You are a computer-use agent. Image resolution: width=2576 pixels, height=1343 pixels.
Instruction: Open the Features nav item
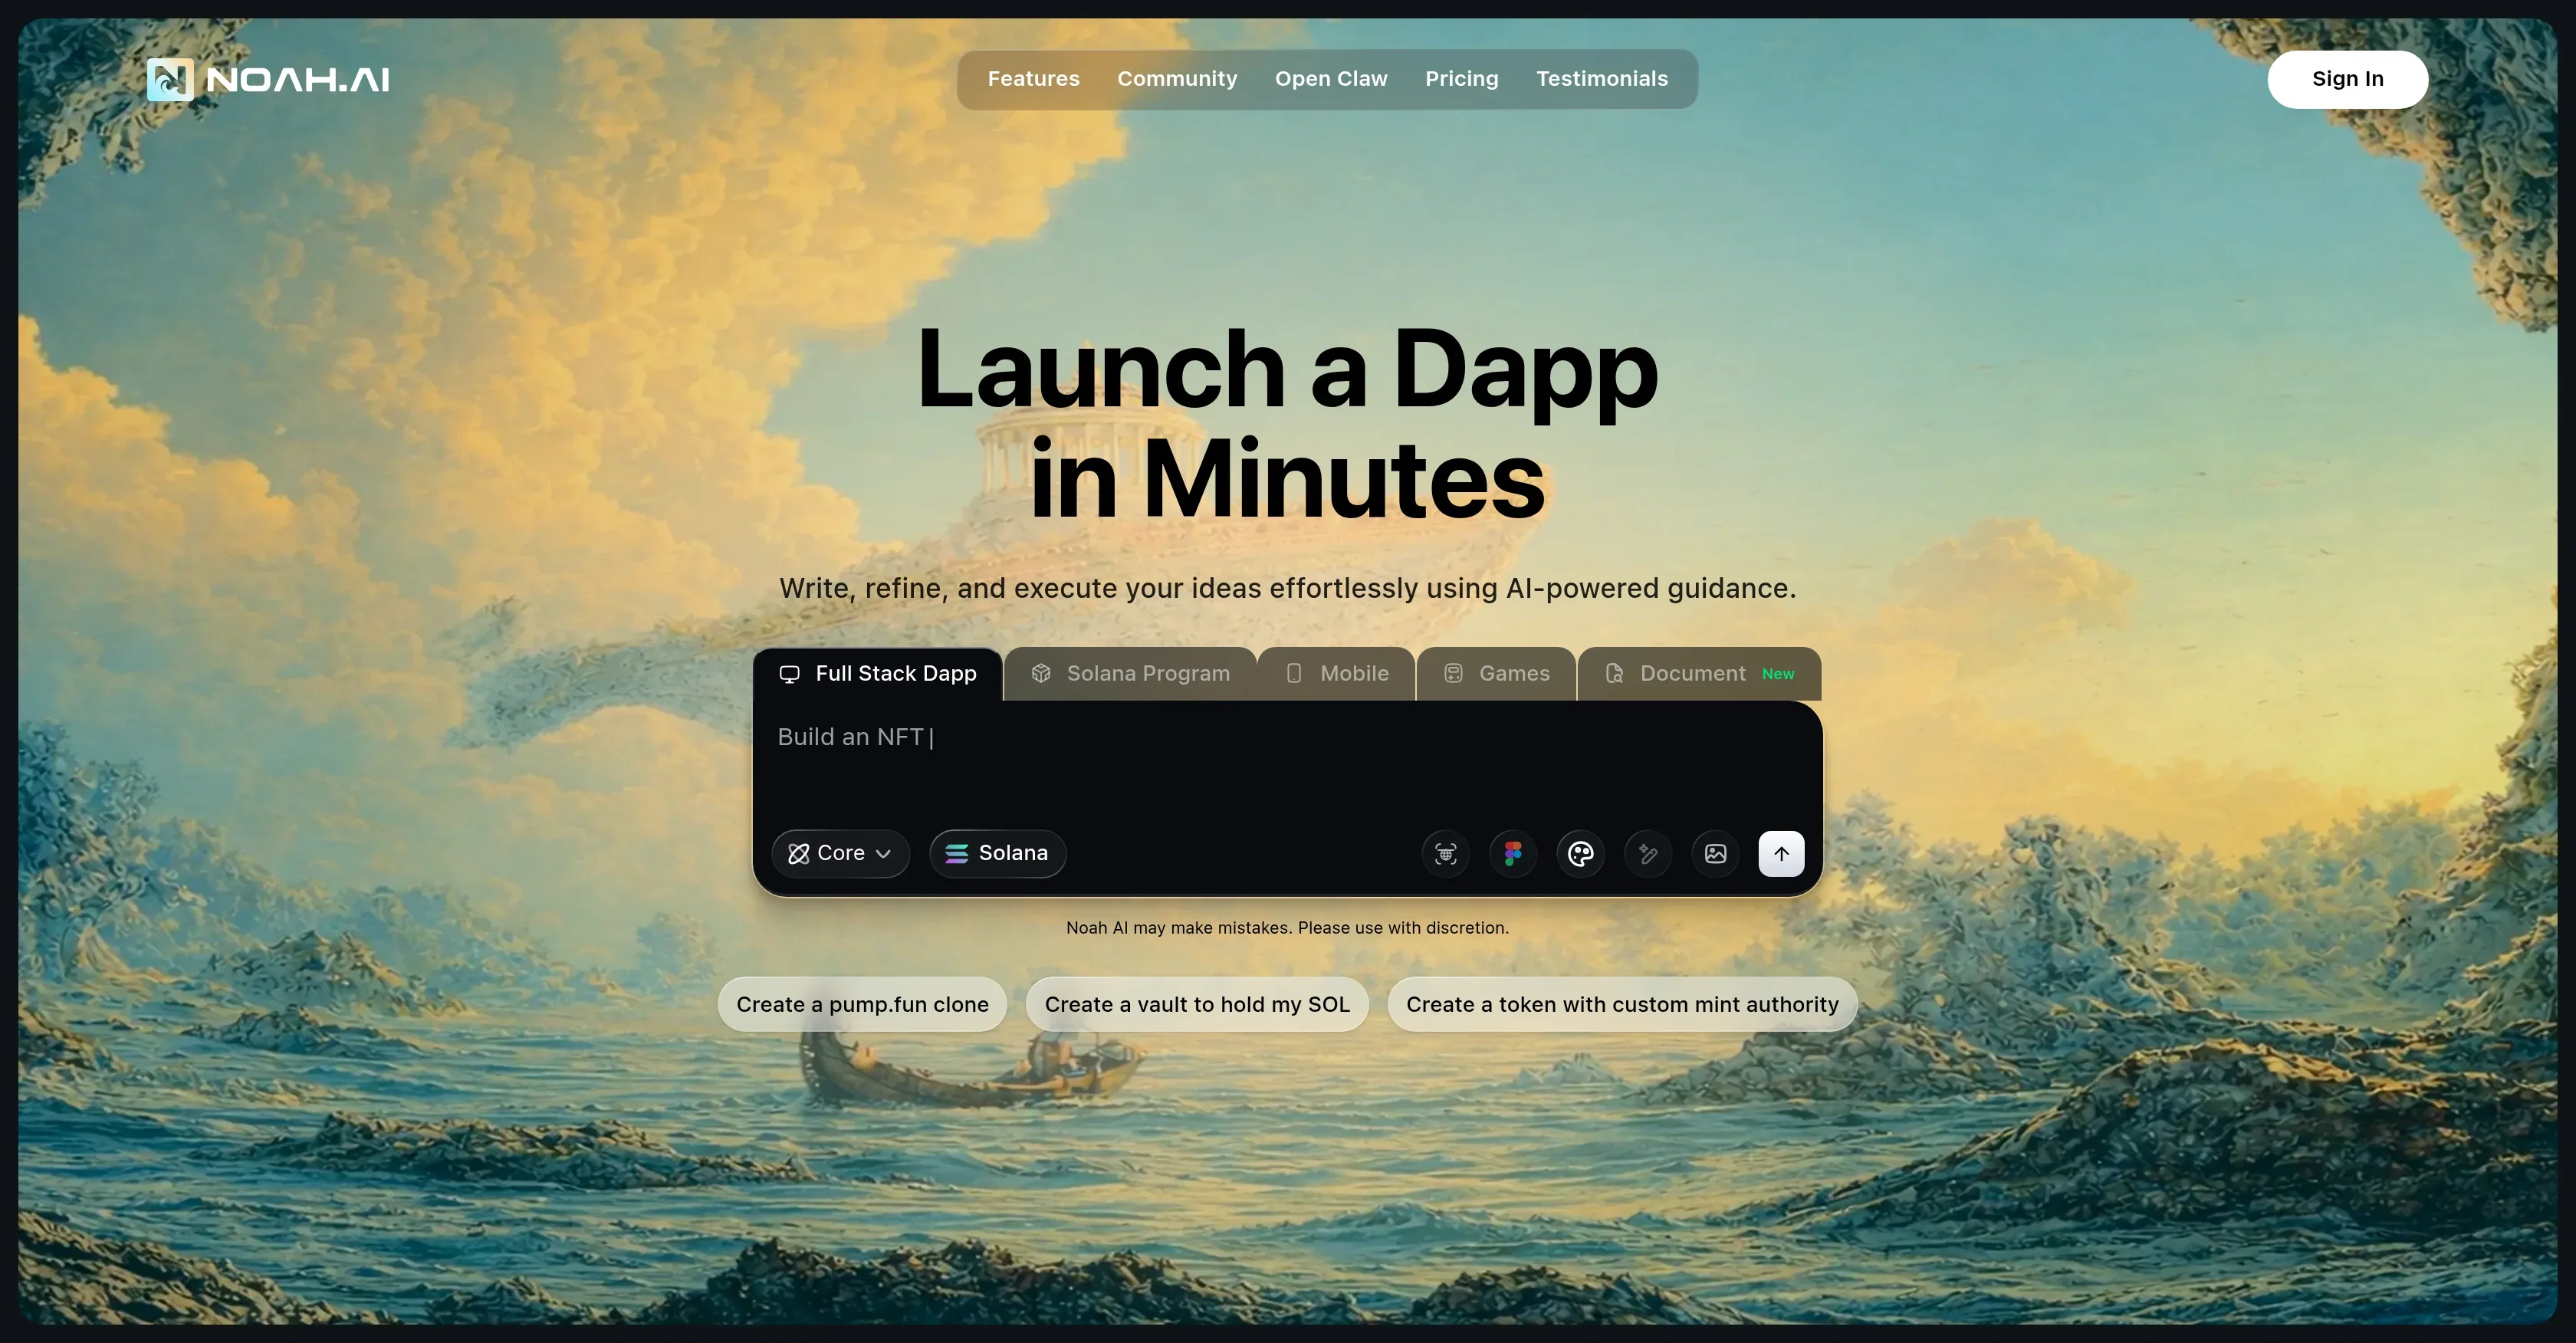[1033, 79]
